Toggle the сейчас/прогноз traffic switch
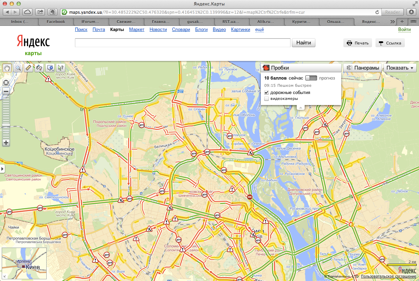This screenshot has height=281, width=419. click(311, 78)
